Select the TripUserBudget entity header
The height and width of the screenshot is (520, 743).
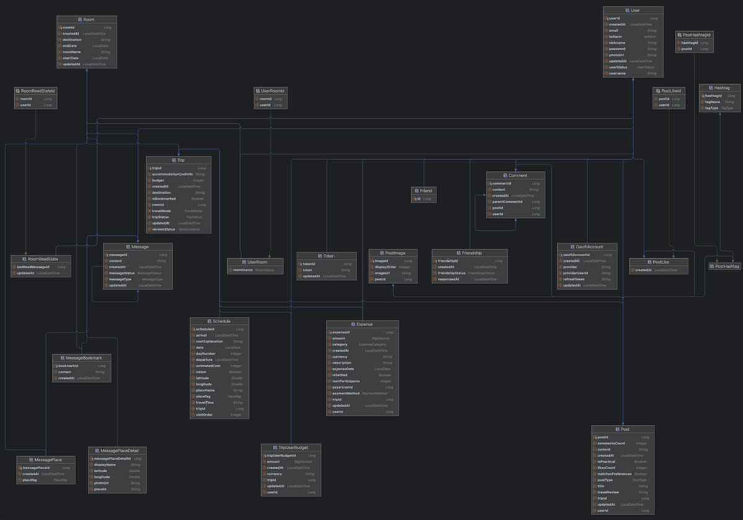point(290,447)
